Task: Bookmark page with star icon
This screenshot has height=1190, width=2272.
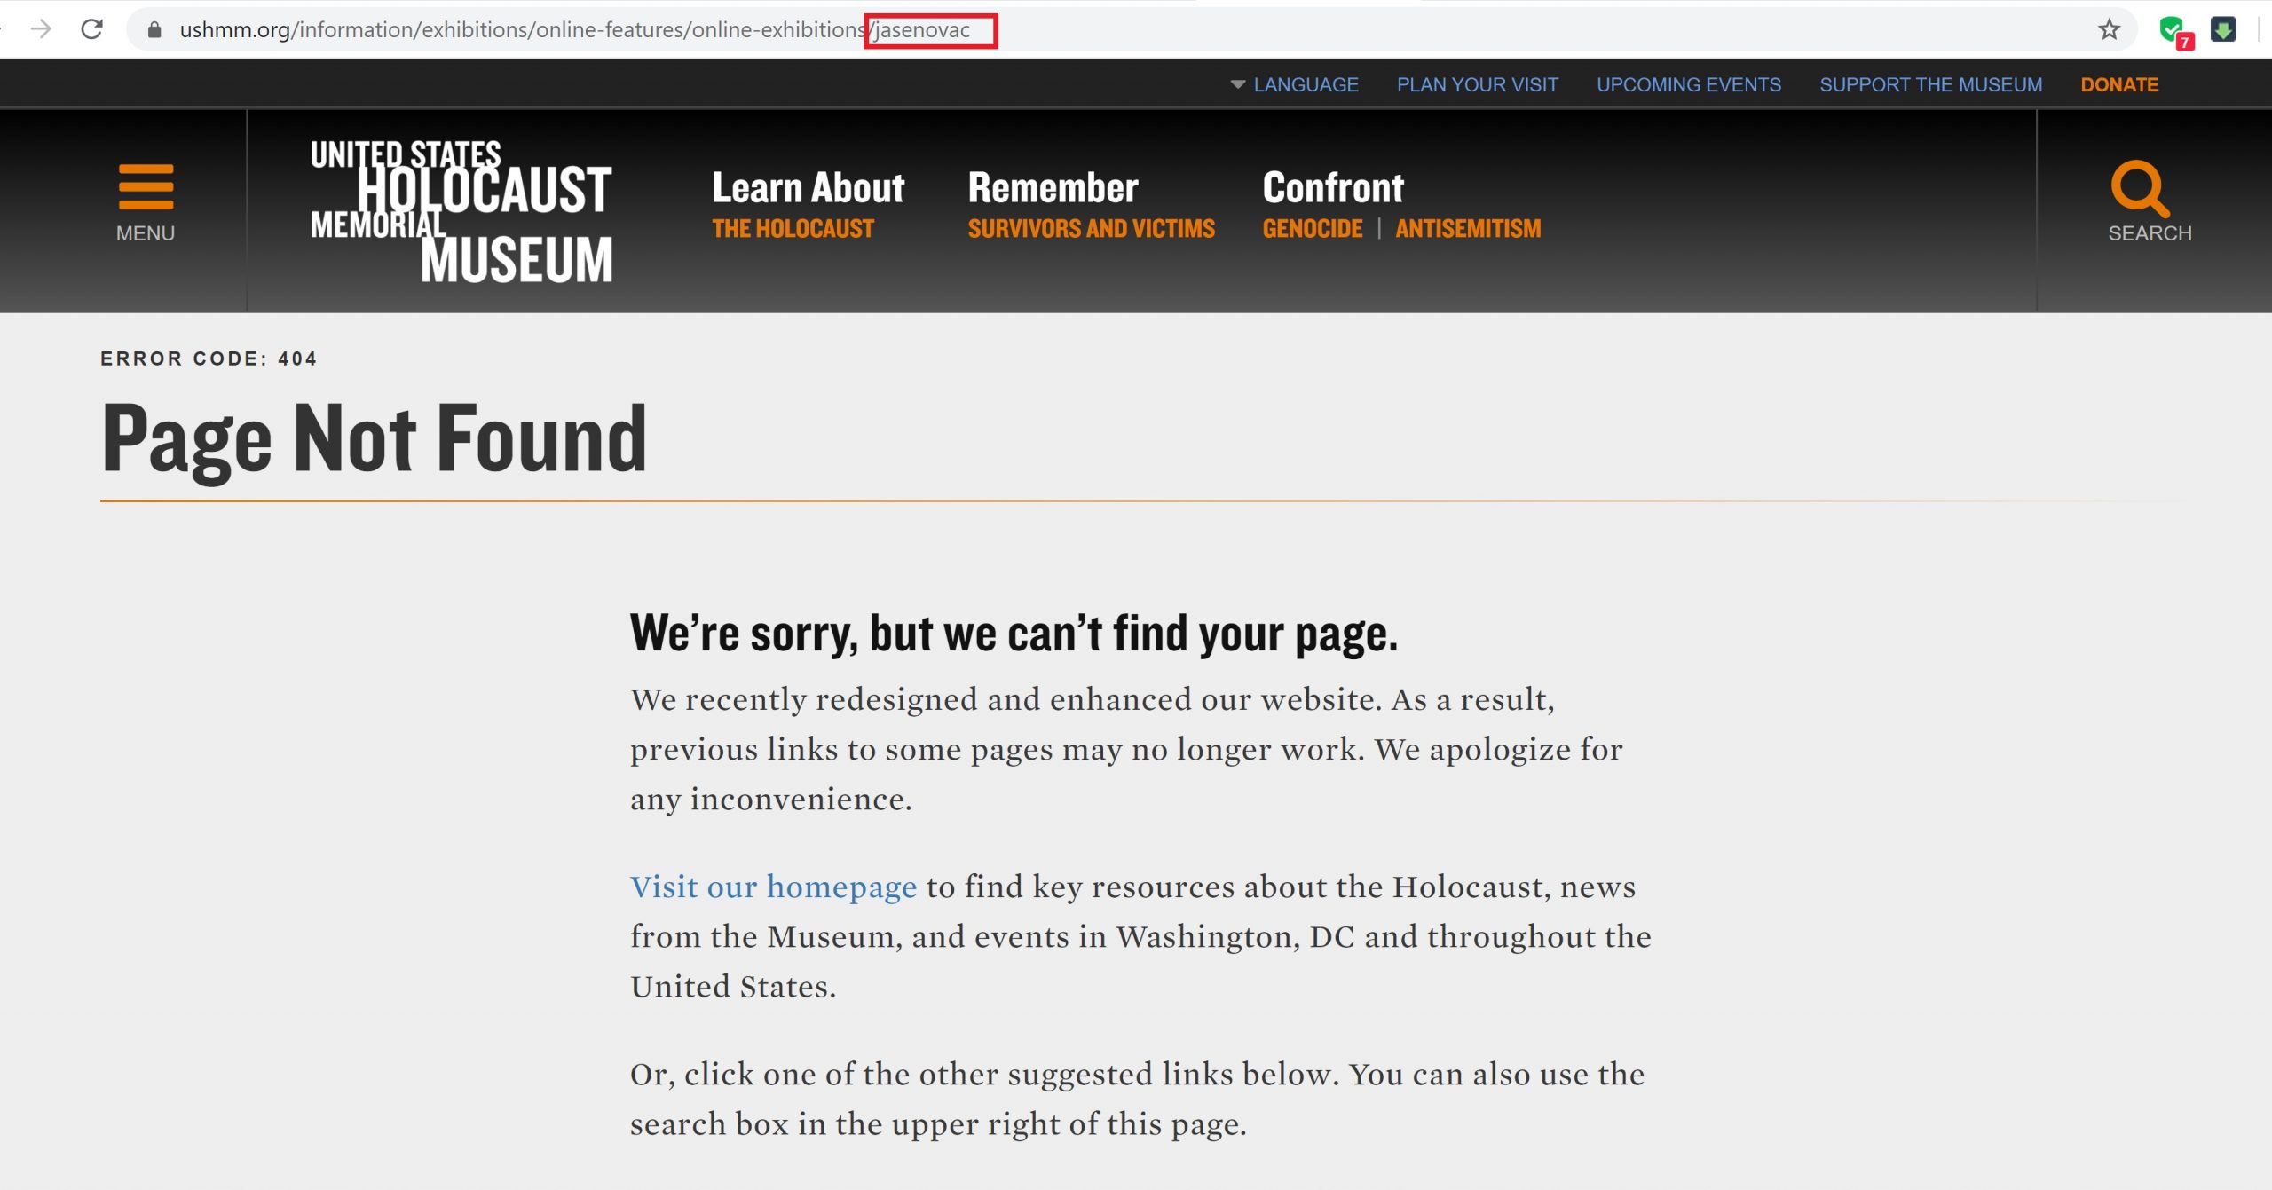Action: point(2109,30)
